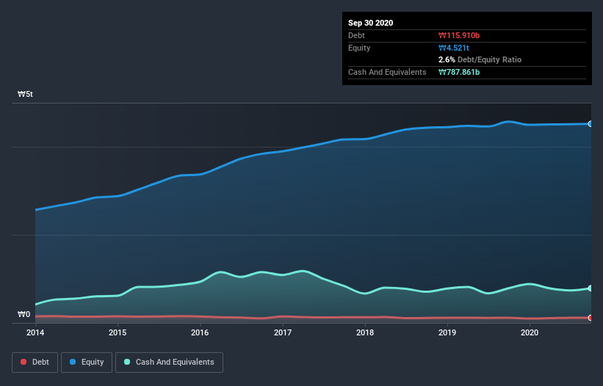Click the blue Equity endpoint marker
Image resolution: width=603 pixels, height=386 pixels.
point(591,124)
